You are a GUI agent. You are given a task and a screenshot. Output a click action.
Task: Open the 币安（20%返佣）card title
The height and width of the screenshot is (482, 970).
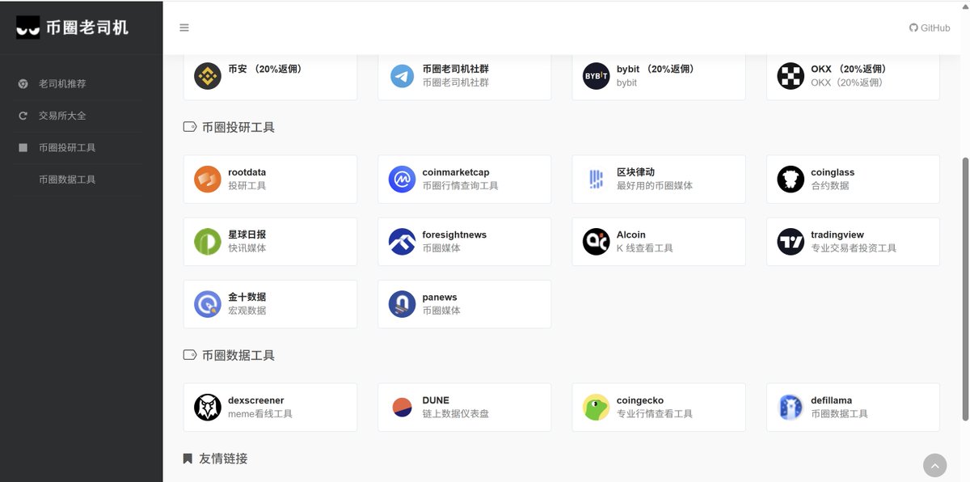pyautogui.click(x=267, y=70)
